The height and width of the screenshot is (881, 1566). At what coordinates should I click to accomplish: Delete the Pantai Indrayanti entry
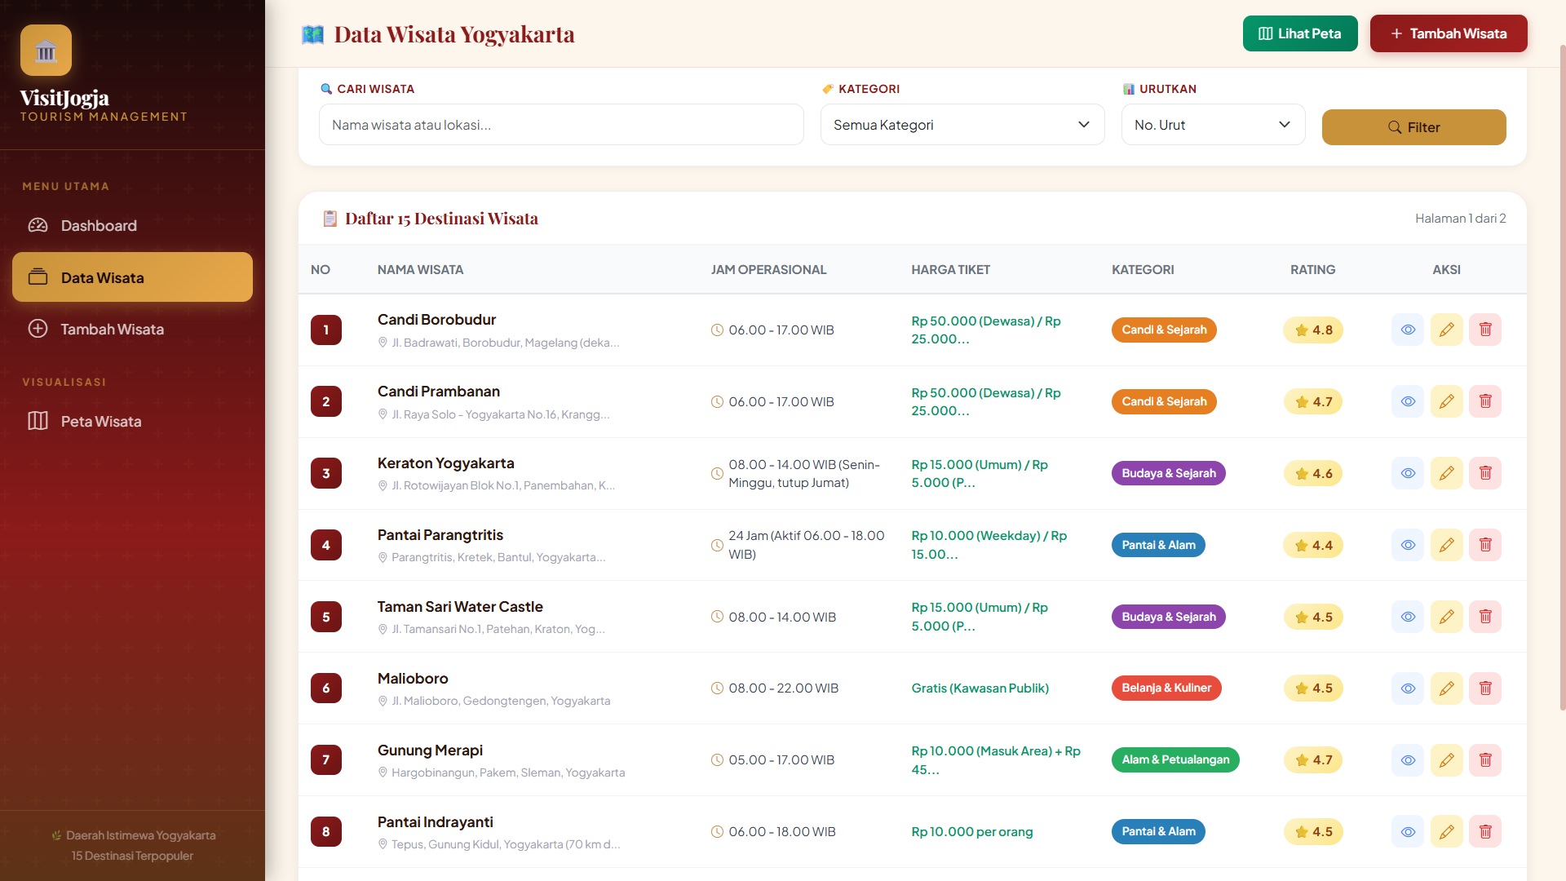pos(1485,832)
